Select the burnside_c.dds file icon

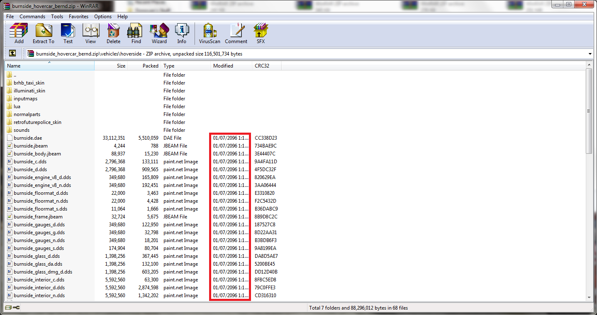10,162
